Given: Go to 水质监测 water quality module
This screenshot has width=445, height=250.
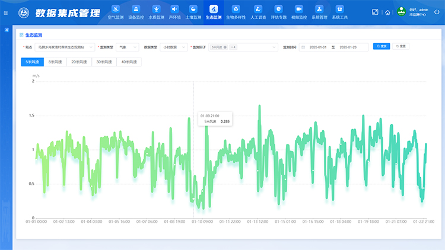Looking at the screenshot, I should coord(156,12).
